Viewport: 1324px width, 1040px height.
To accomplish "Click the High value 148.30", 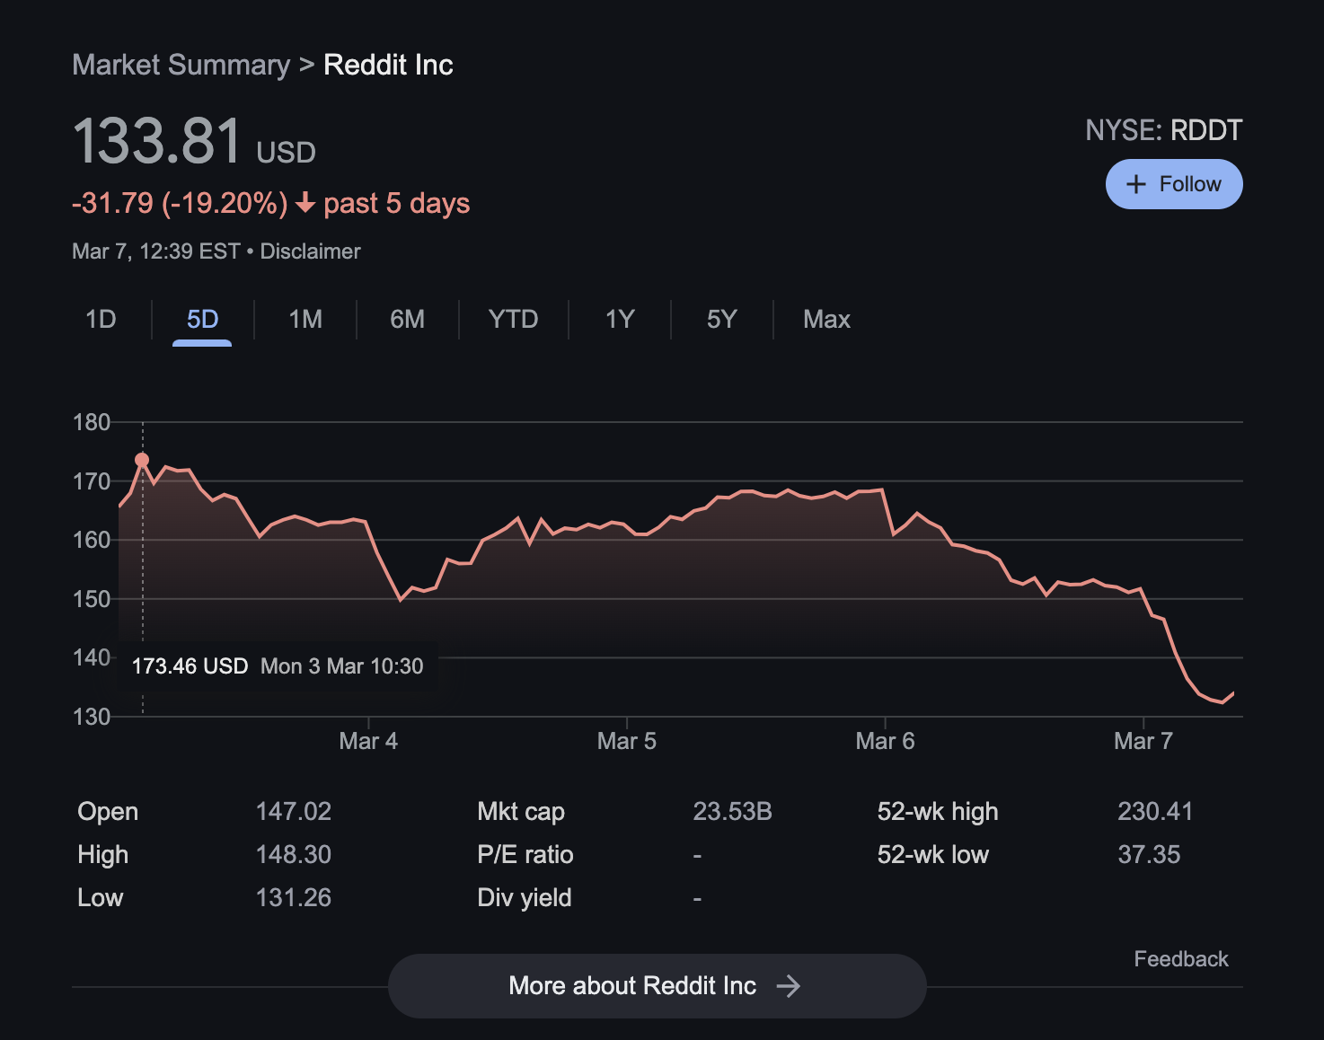I will click(x=294, y=855).
